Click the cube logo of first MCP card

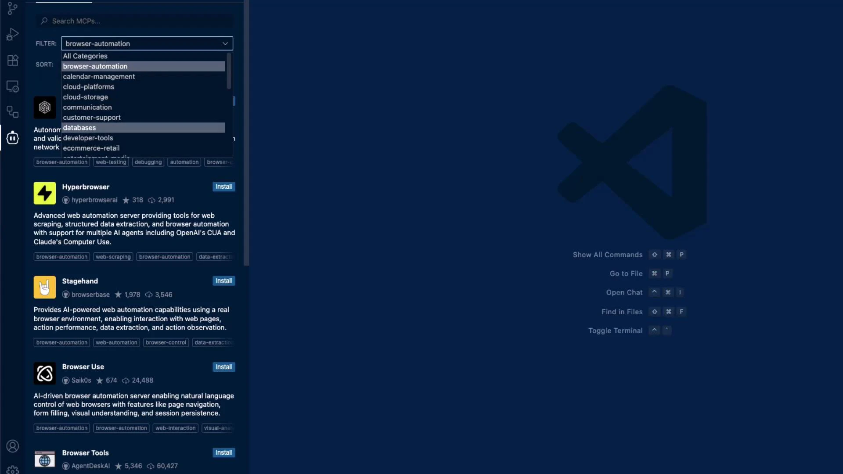point(45,108)
